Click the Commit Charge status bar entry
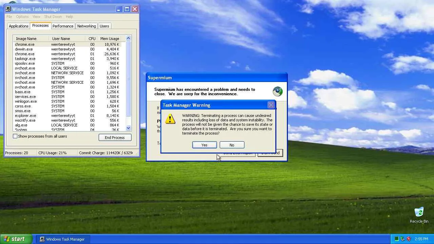 106,153
